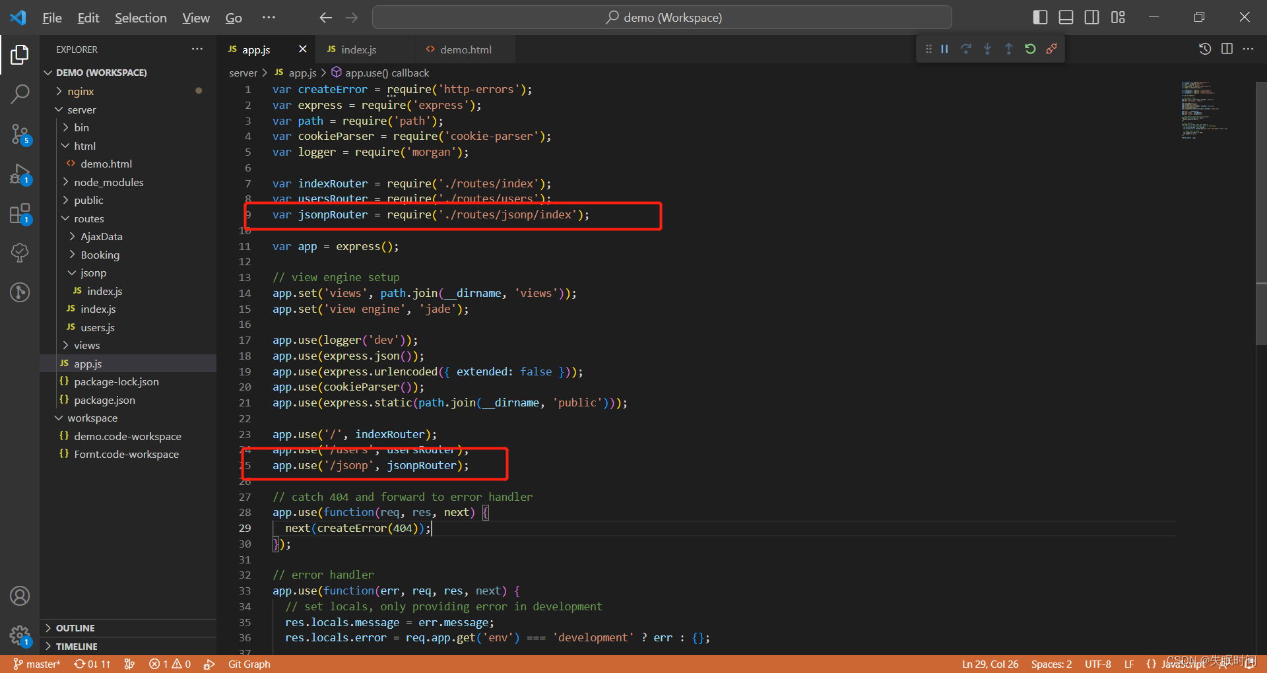
Task: Expand the nginx folder
Action: 128,91
